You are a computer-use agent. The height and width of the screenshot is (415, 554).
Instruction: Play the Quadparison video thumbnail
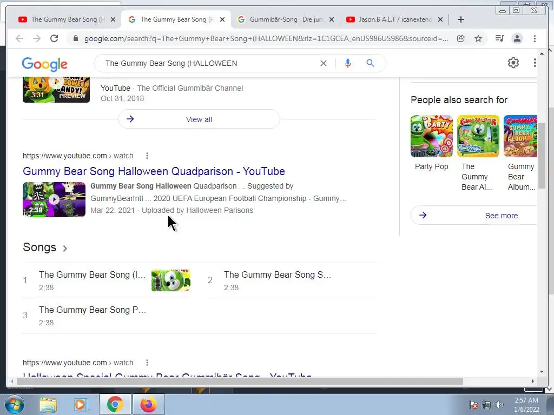[x=54, y=199]
